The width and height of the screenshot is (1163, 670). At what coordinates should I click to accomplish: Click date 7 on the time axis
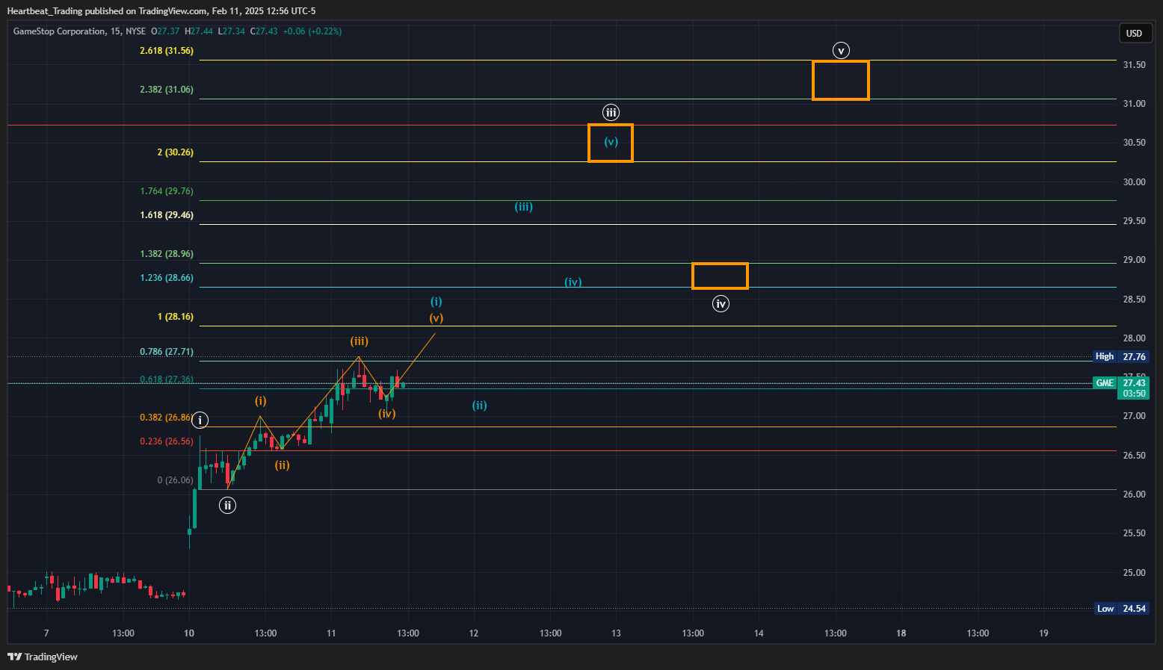click(x=46, y=633)
